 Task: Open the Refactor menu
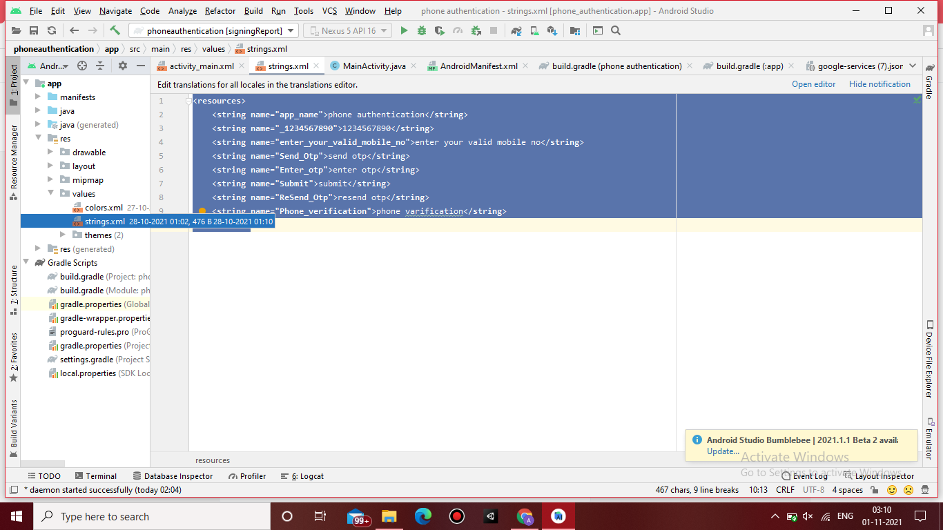click(x=220, y=11)
